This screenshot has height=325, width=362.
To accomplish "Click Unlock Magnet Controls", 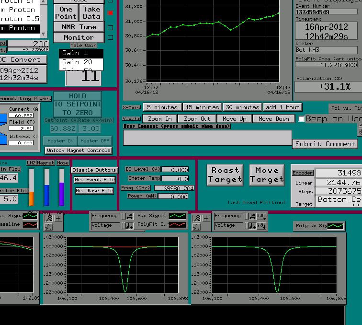I will click(x=79, y=151).
